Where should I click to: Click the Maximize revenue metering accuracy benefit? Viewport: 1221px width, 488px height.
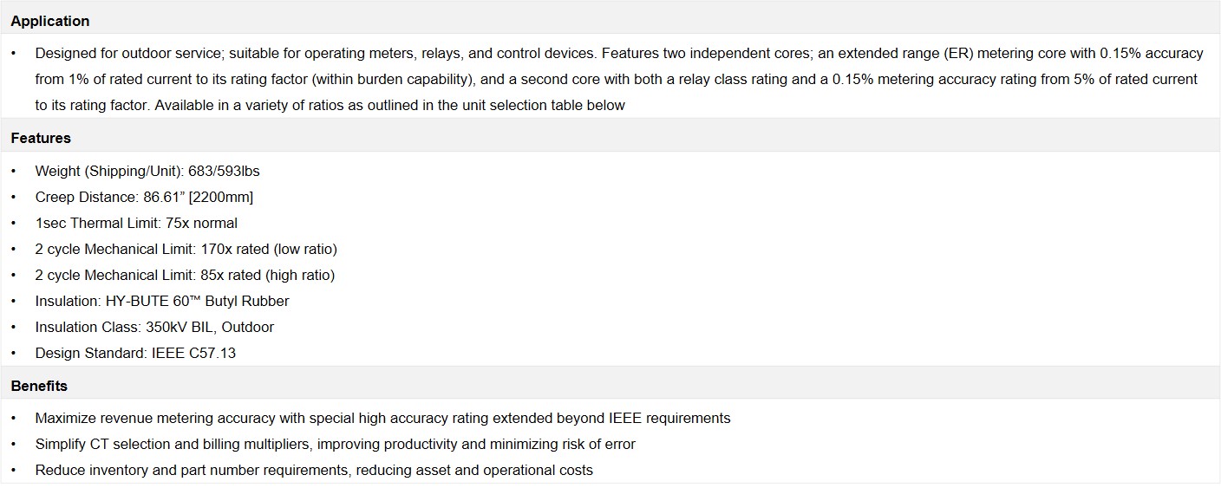pyautogui.click(x=382, y=418)
